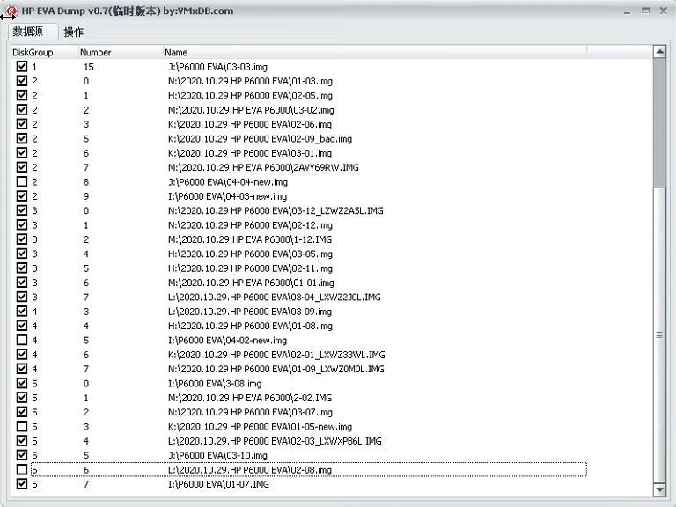Click Number value 15 in first row
676x507 pixels.
point(88,67)
